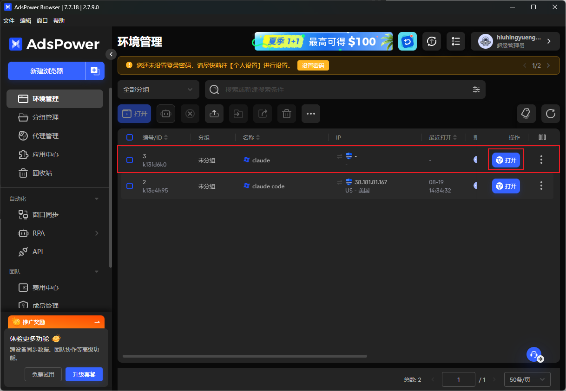
Task: Open the claude profile with its 打开 button
Action: (506, 160)
